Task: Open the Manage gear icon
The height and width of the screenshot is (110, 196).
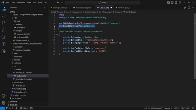Action: (x=3, y=103)
